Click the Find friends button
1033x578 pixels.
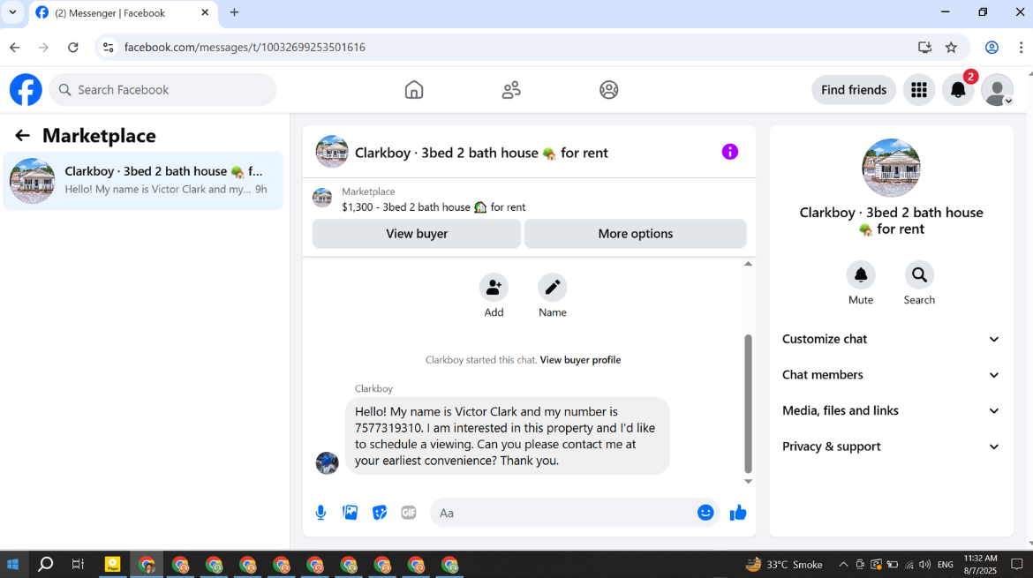pyautogui.click(x=853, y=89)
